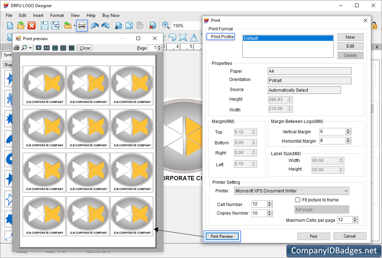Screen dimensions: 382x258
Task: Open the Printer dropdown list
Action: point(292,191)
